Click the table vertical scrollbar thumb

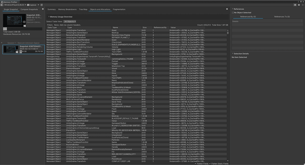[228, 32]
